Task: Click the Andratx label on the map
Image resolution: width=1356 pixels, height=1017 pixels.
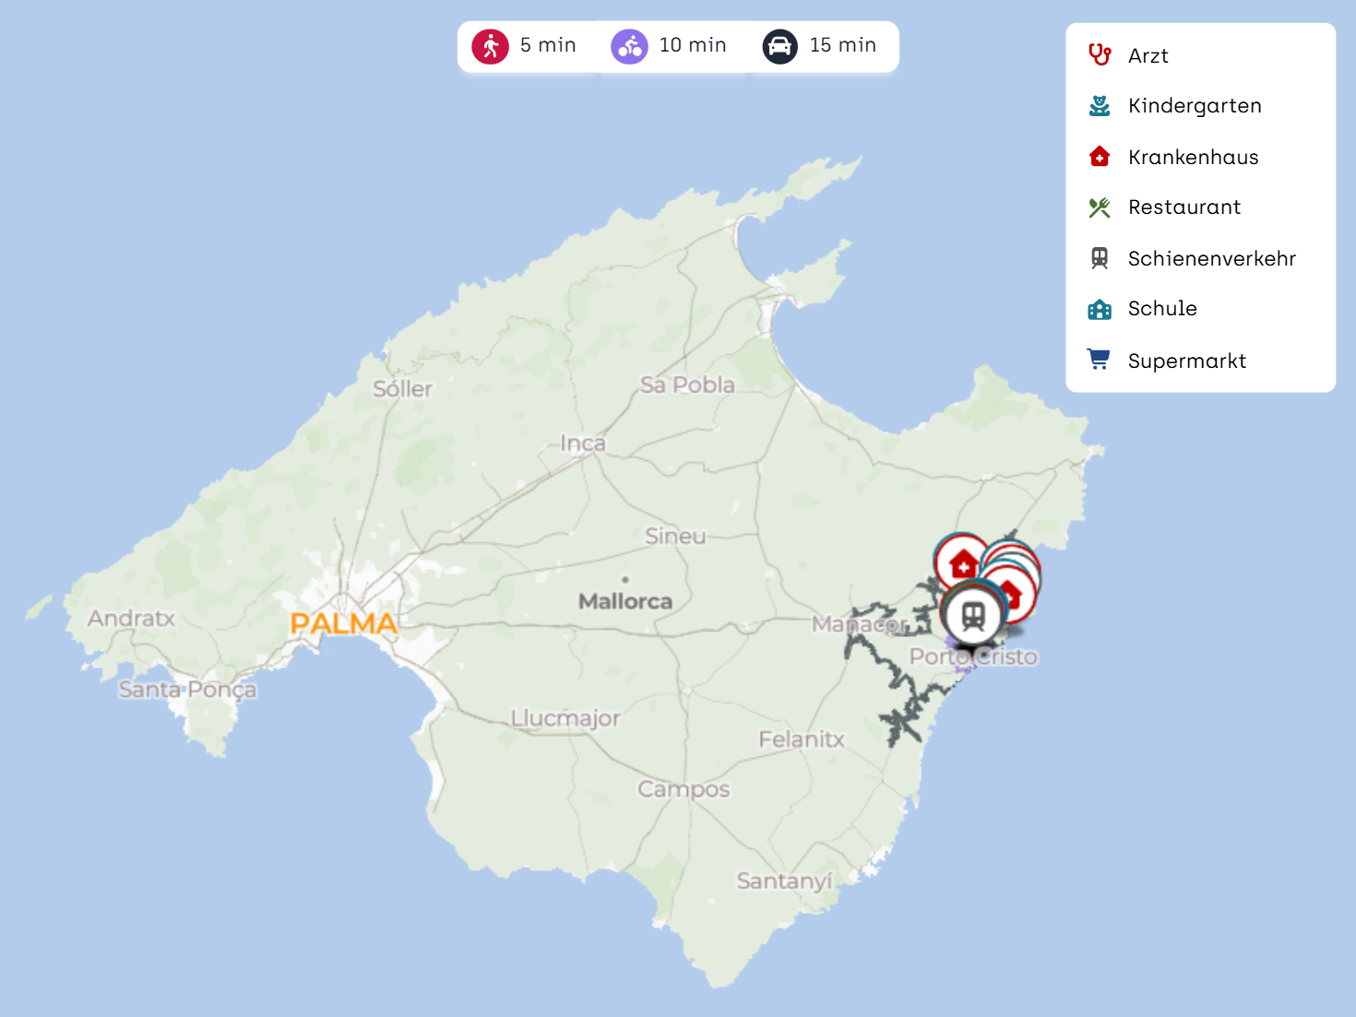Action: 131,619
